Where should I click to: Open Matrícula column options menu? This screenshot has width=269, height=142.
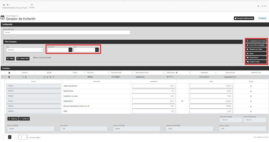[x=109, y=73]
